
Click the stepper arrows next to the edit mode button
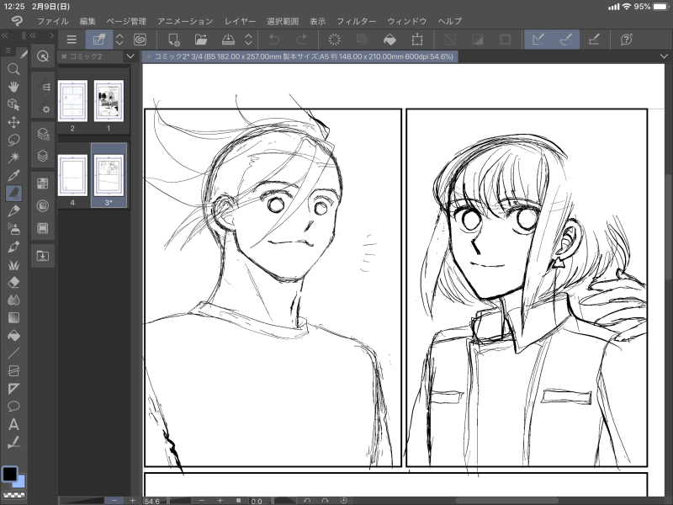119,40
